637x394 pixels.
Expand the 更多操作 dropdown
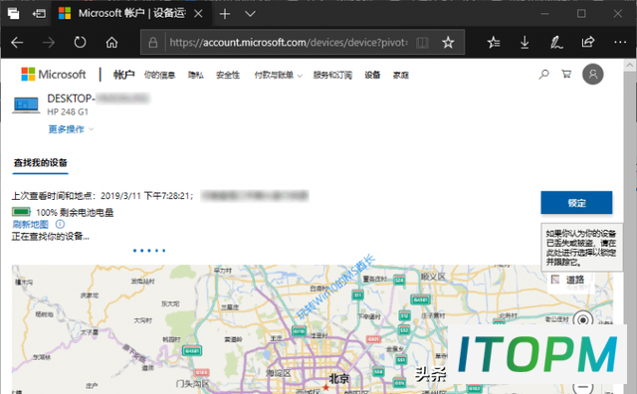click(x=71, y=129)
